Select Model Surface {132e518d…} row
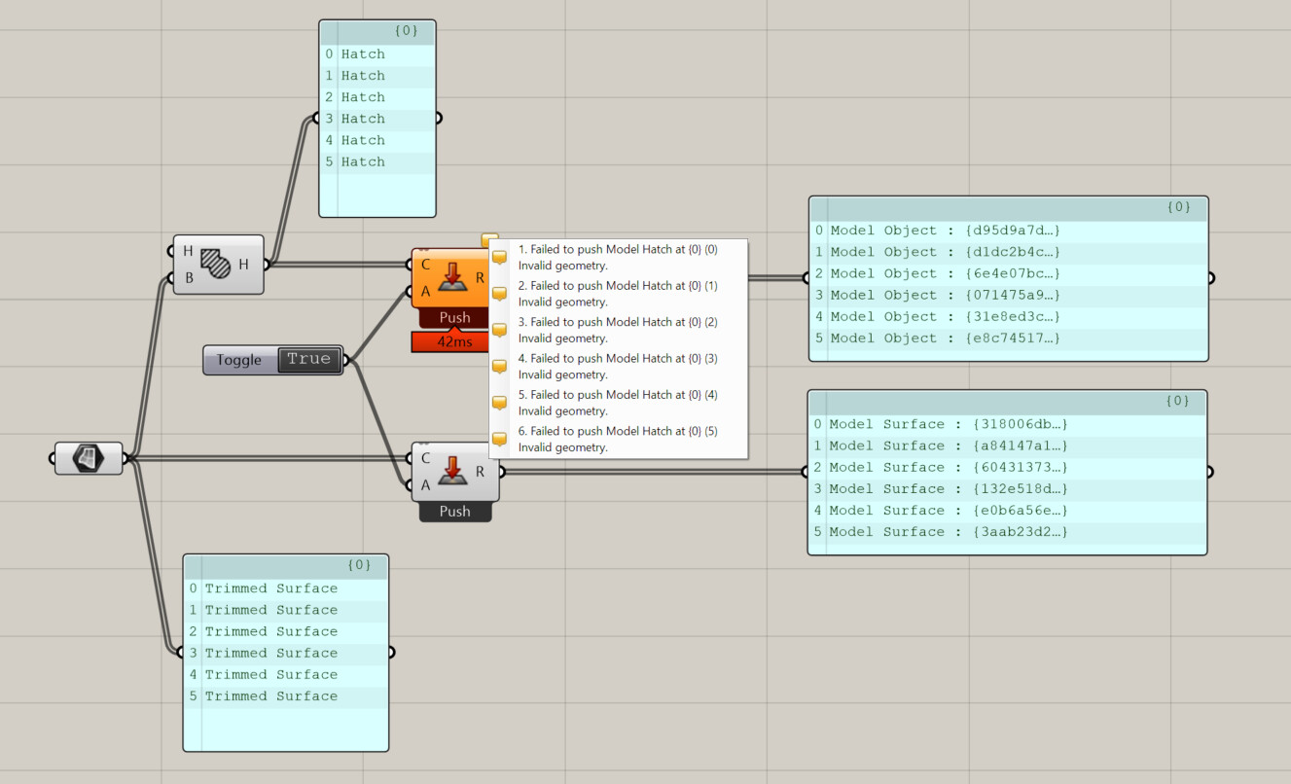The image size is (1291, 784). click(x=1008, y=488)
